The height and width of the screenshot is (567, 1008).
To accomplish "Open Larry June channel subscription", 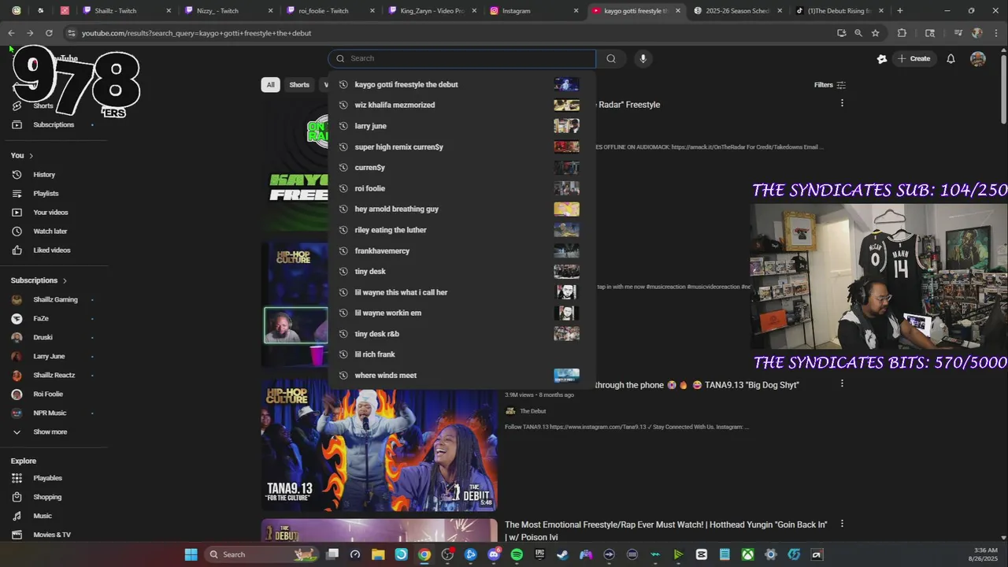I will click(49, 356).
